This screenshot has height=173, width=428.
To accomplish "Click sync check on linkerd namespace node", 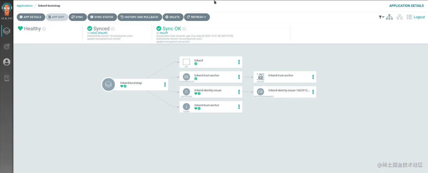I will (x=196, y=64).
